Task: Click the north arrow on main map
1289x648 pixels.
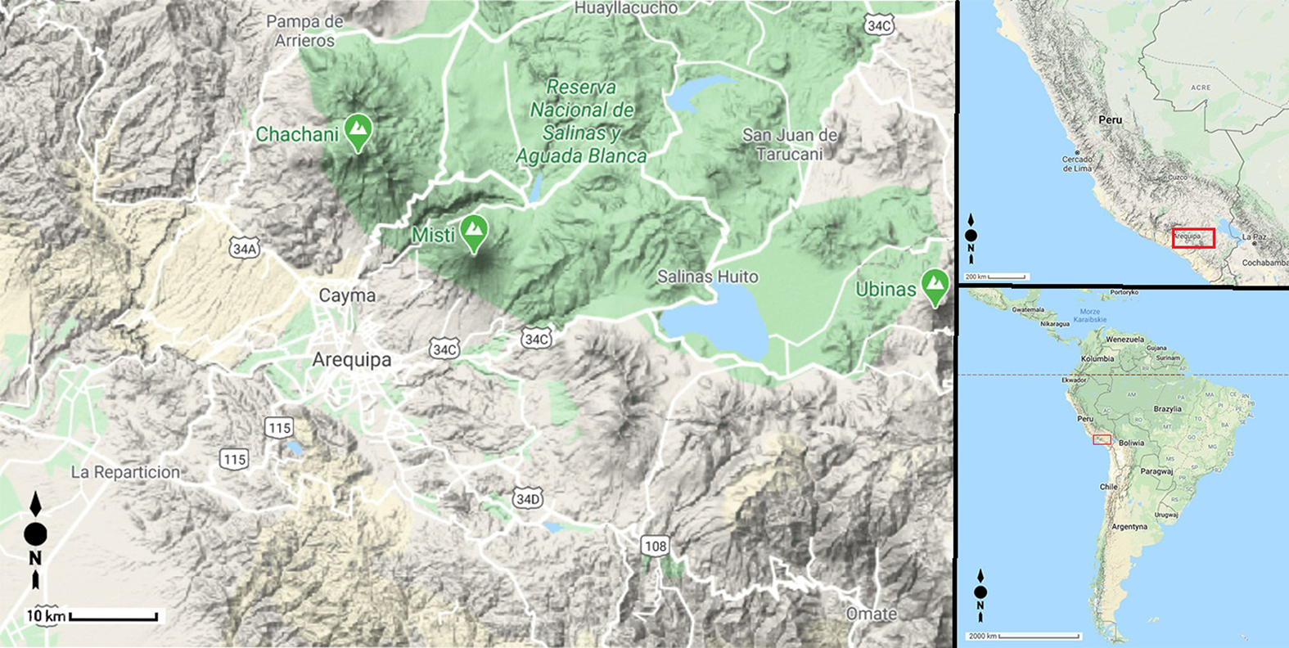Action: point(35,541)
